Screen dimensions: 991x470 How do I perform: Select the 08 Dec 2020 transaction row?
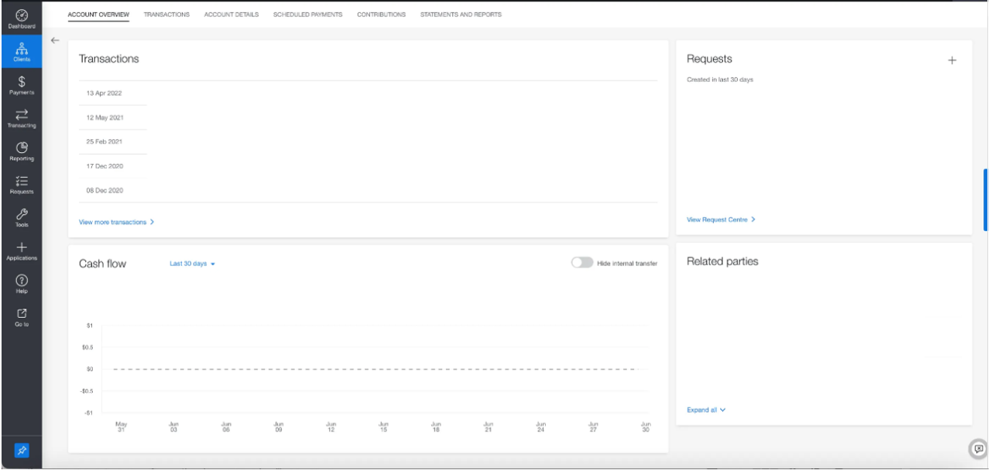click(x=369, y=190)
